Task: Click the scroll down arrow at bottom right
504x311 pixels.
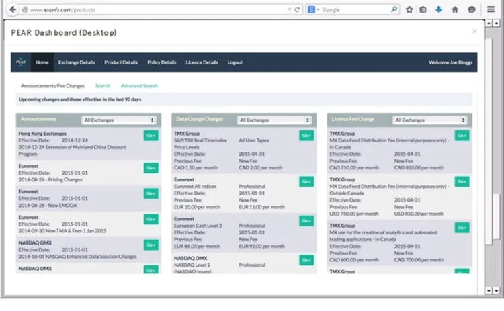Action: (497, 290)
